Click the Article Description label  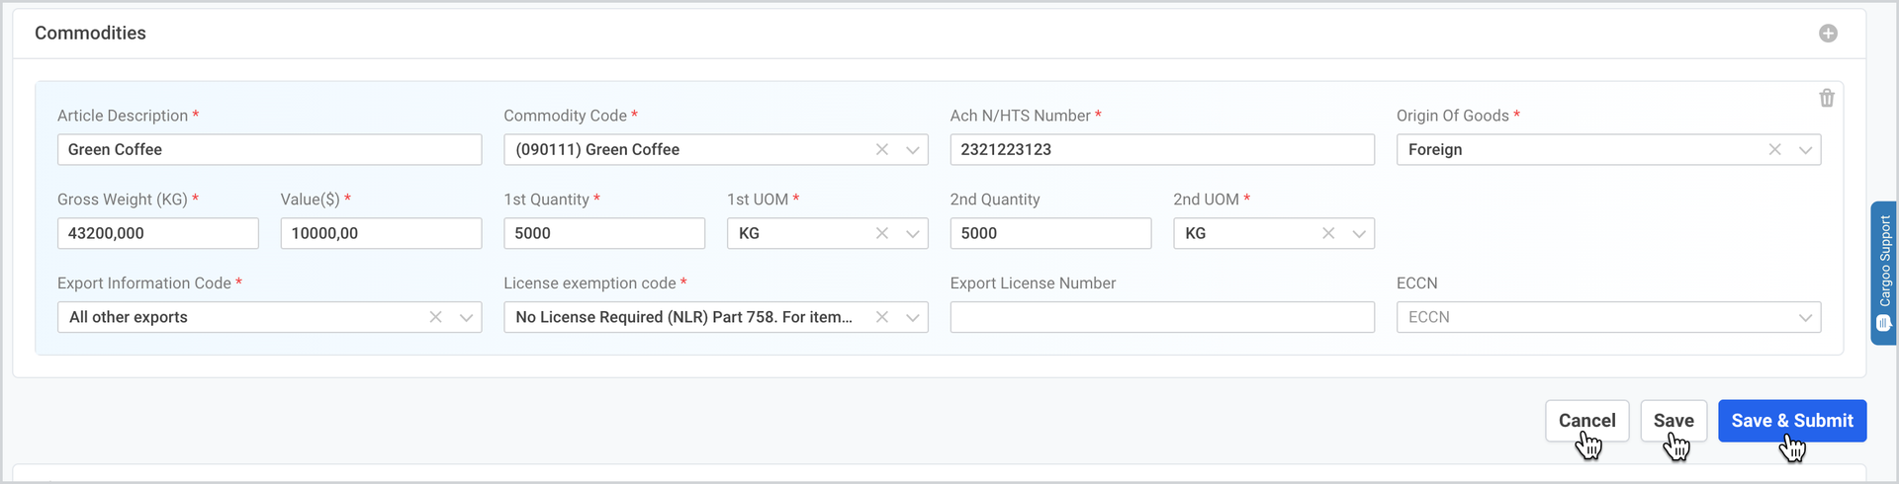click(123, 116)
